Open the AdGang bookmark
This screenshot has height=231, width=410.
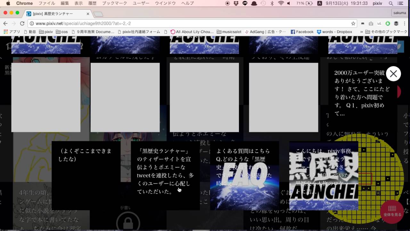point(265,32)
